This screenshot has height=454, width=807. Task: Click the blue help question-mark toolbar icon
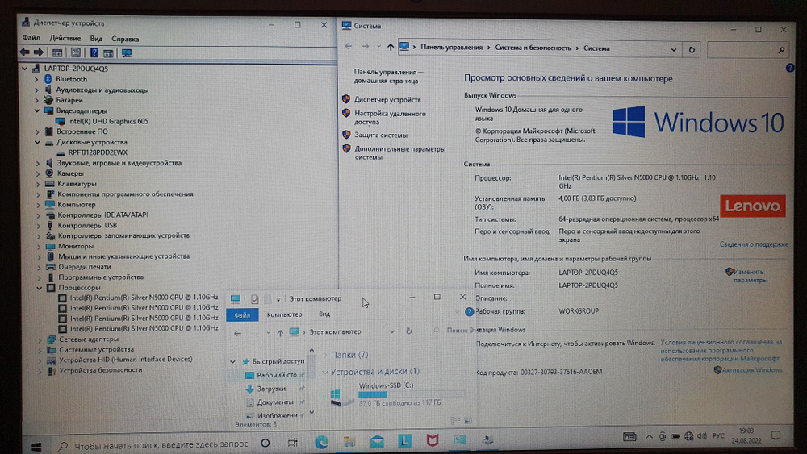(94, 52)
